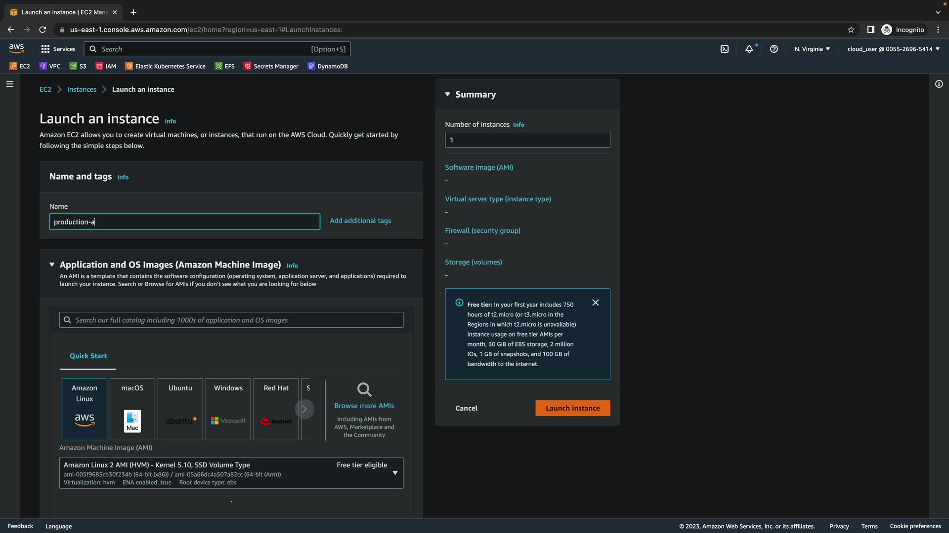Open the info panel icon at right
The image size is (949, 533).
pyautogui.click(x=939, y=84)
